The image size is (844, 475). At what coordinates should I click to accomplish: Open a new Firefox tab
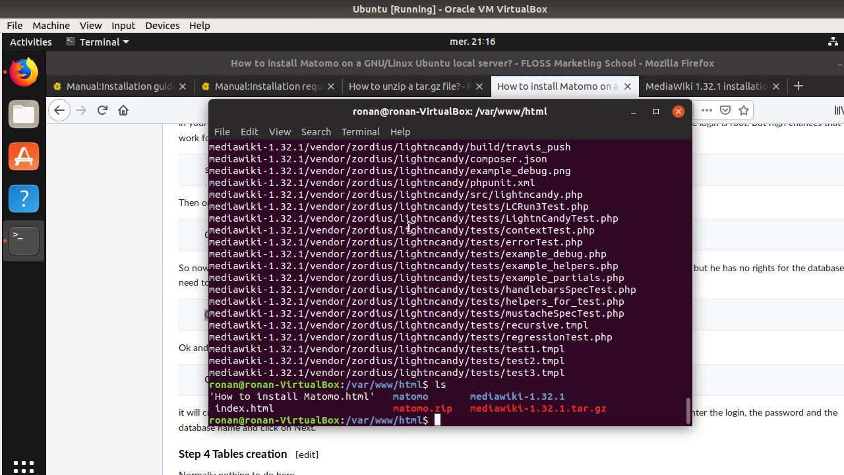(799, 86)
